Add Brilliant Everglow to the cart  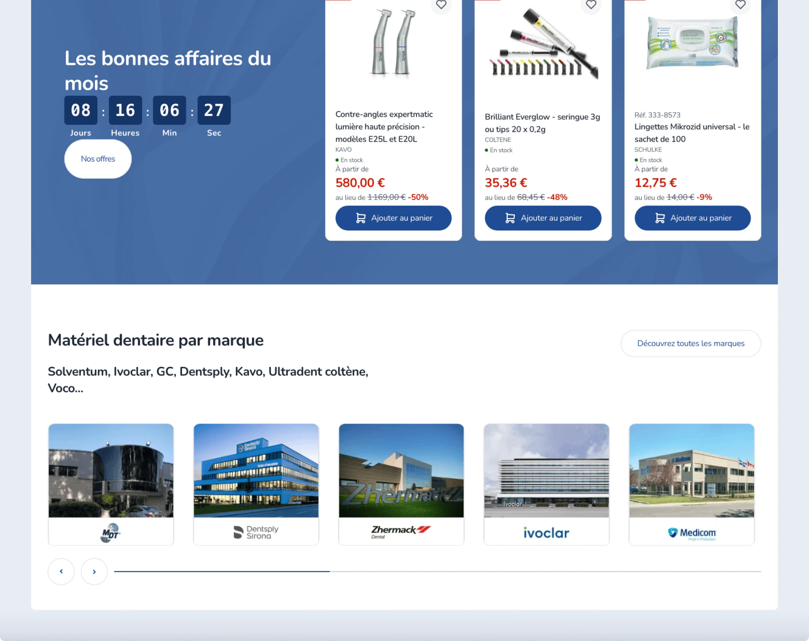click(543, 218)
